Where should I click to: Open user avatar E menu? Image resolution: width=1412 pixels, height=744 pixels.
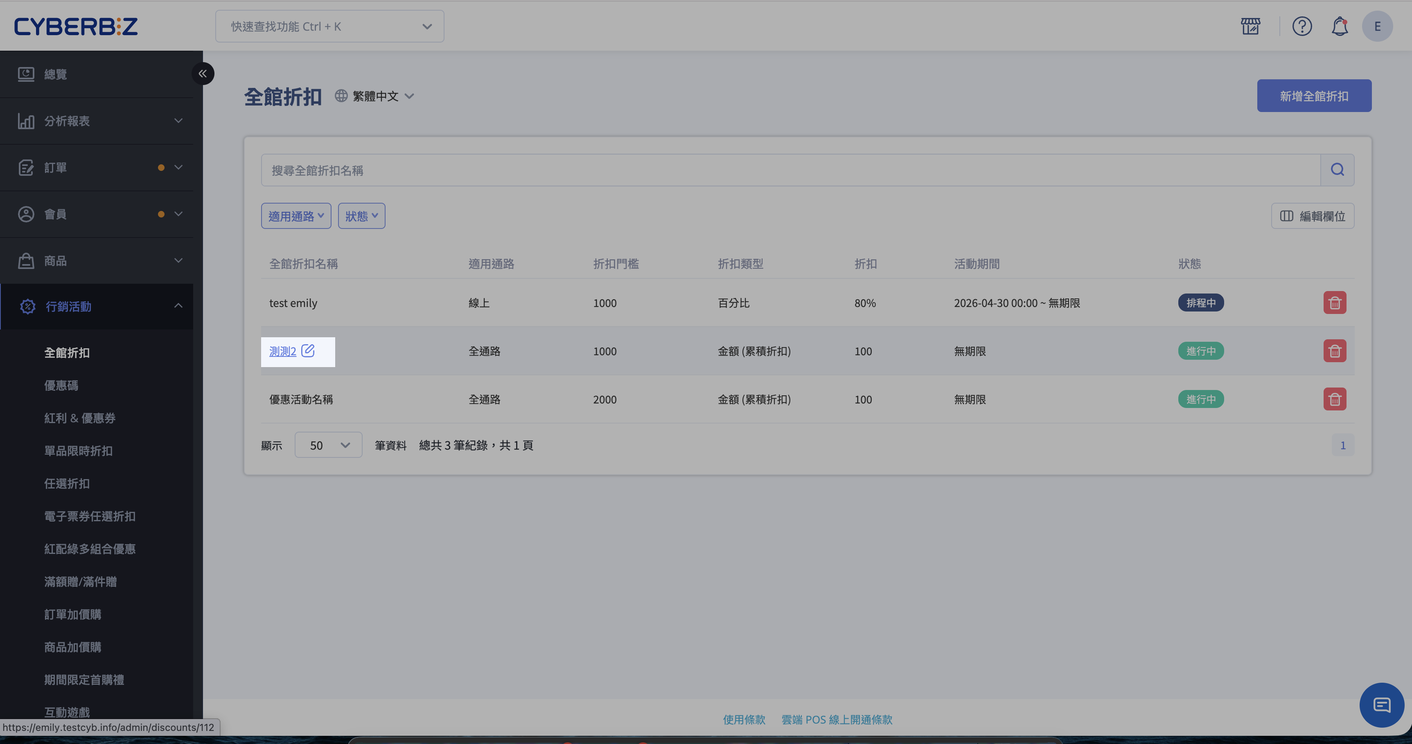(x=1377, y=26)
